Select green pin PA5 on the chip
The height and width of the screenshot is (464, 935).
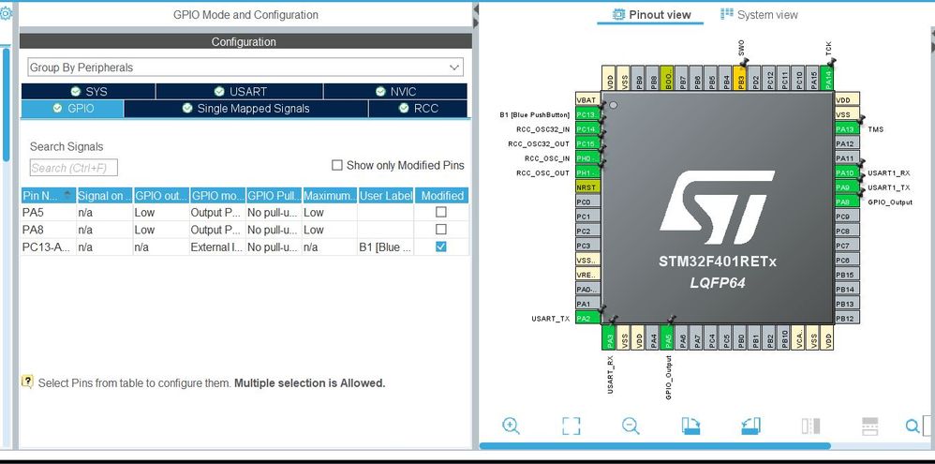[x=667, y=337]
